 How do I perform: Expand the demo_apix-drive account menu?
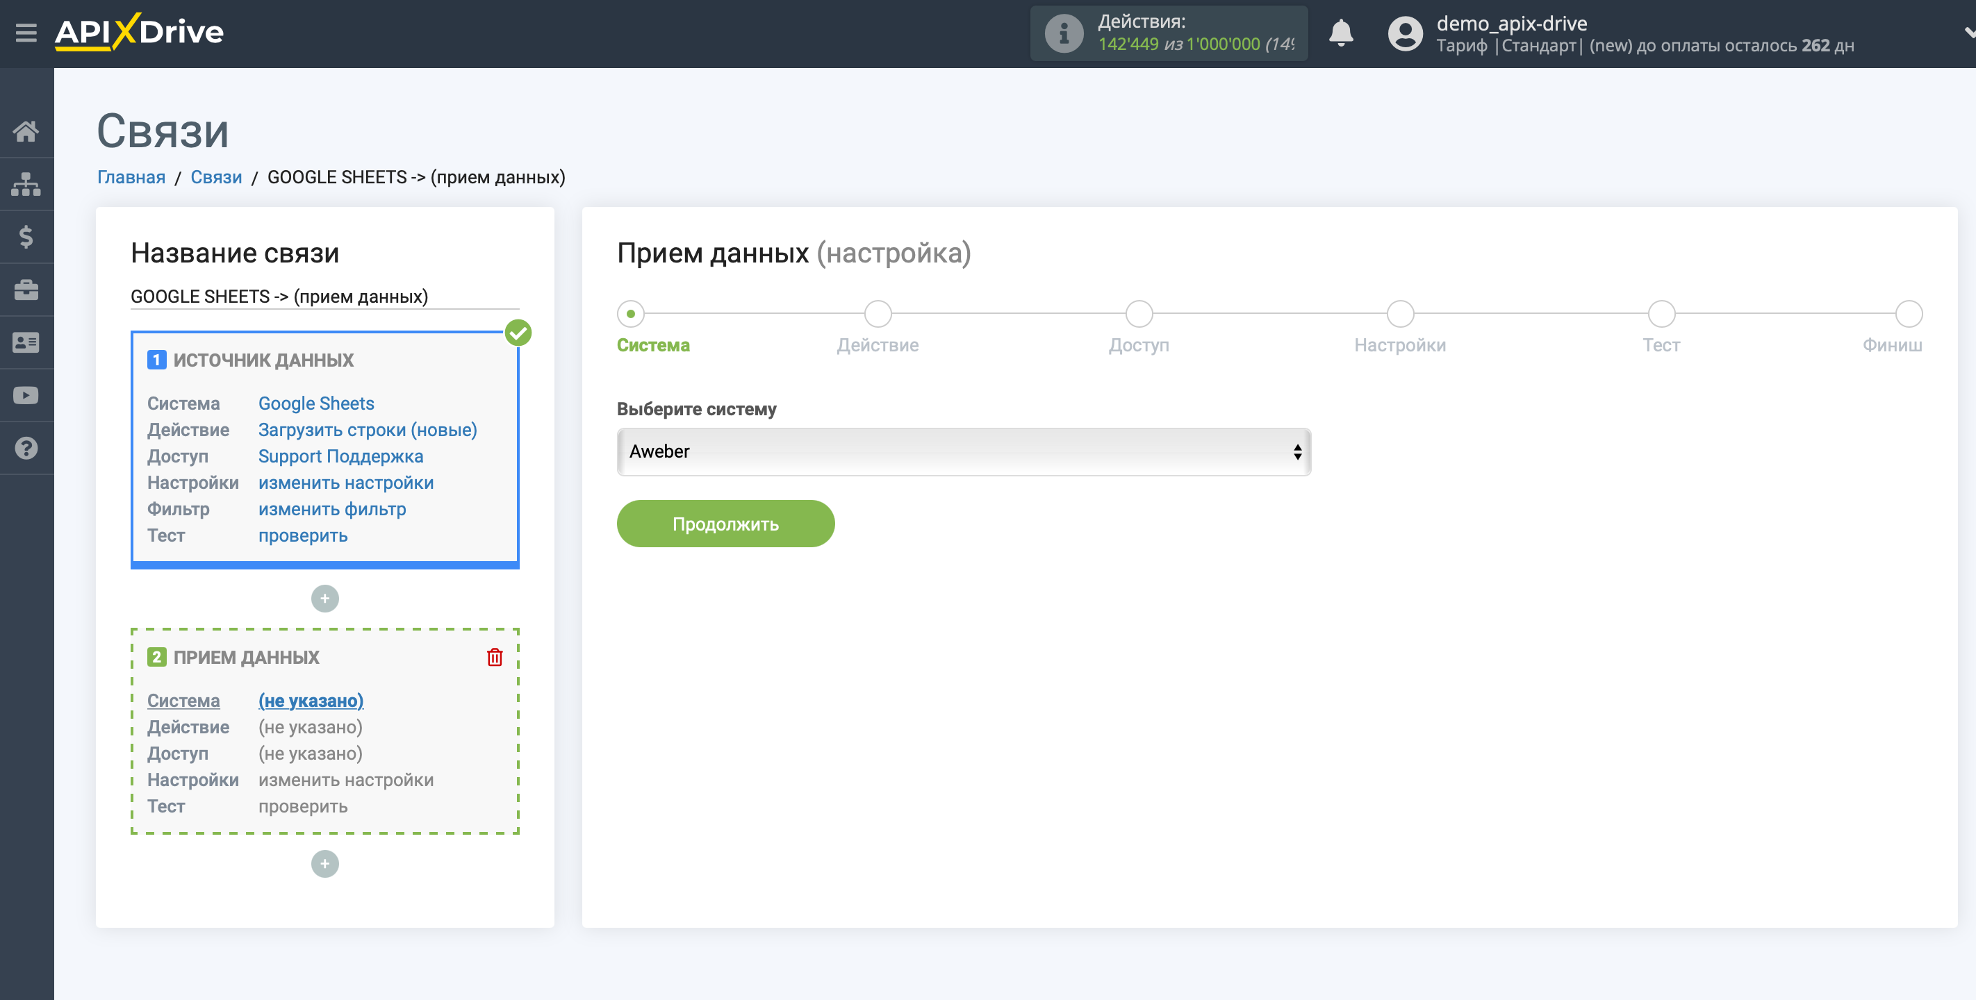point(1968,33)
